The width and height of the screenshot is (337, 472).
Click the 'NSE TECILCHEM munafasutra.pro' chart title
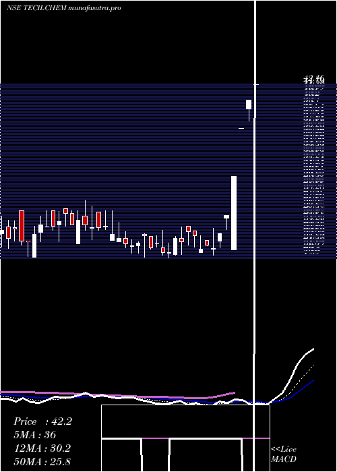(x=64, y=8)
